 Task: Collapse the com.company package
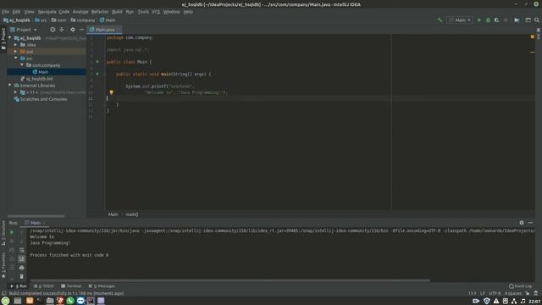pos(22,65)
